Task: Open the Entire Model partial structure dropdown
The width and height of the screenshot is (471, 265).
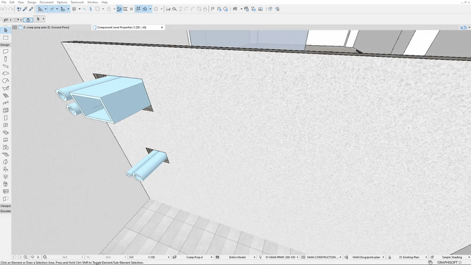Action: 237,257
